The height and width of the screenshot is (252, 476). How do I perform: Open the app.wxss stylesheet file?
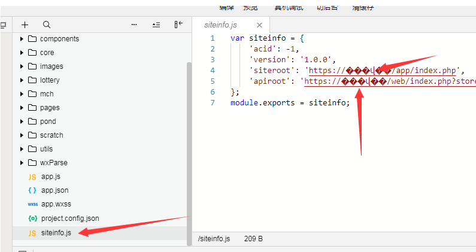(56, 204)
